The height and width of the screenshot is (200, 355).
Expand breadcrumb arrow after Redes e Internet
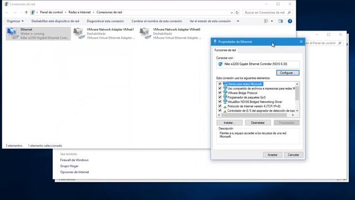94,12
